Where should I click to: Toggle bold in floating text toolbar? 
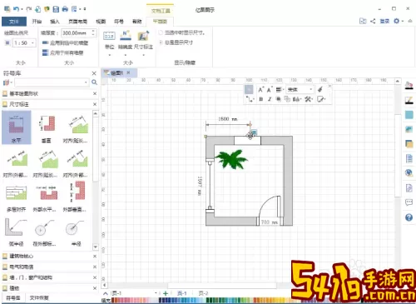260,99
